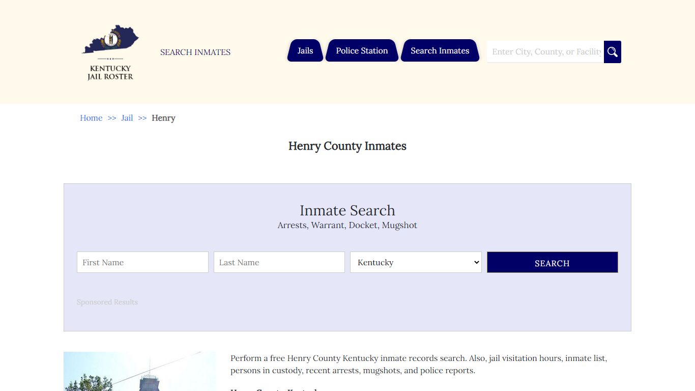This screenshot has height=391, width=695.
Task: Click the Henry County Inmates heading
Action: [x=347, y=146]
